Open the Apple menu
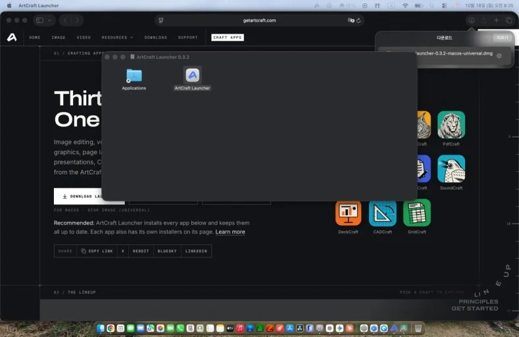The height and width of the screenshot is (337, 519). coord(9,6)
